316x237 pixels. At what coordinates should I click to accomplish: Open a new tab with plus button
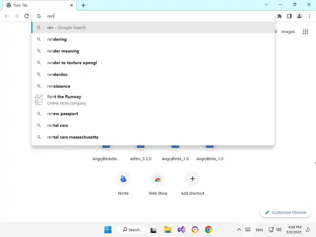coord(83,5)
